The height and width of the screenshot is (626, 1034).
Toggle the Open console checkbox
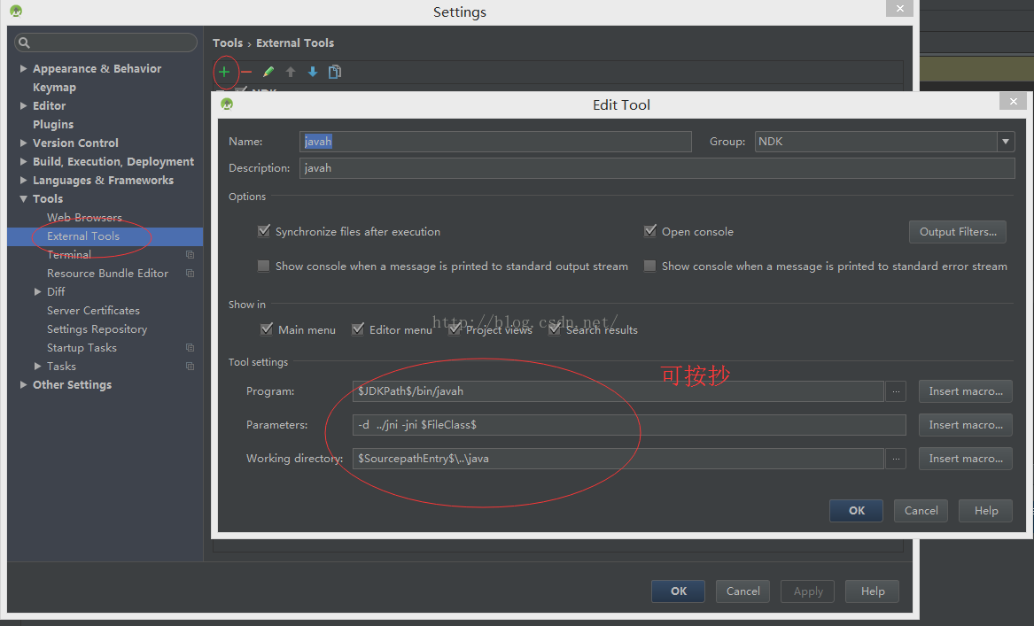[650, 231]
